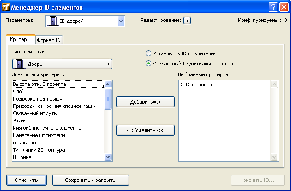
Task: Select Установить ID по критериям radio button
Action: (x=148, y=53)
